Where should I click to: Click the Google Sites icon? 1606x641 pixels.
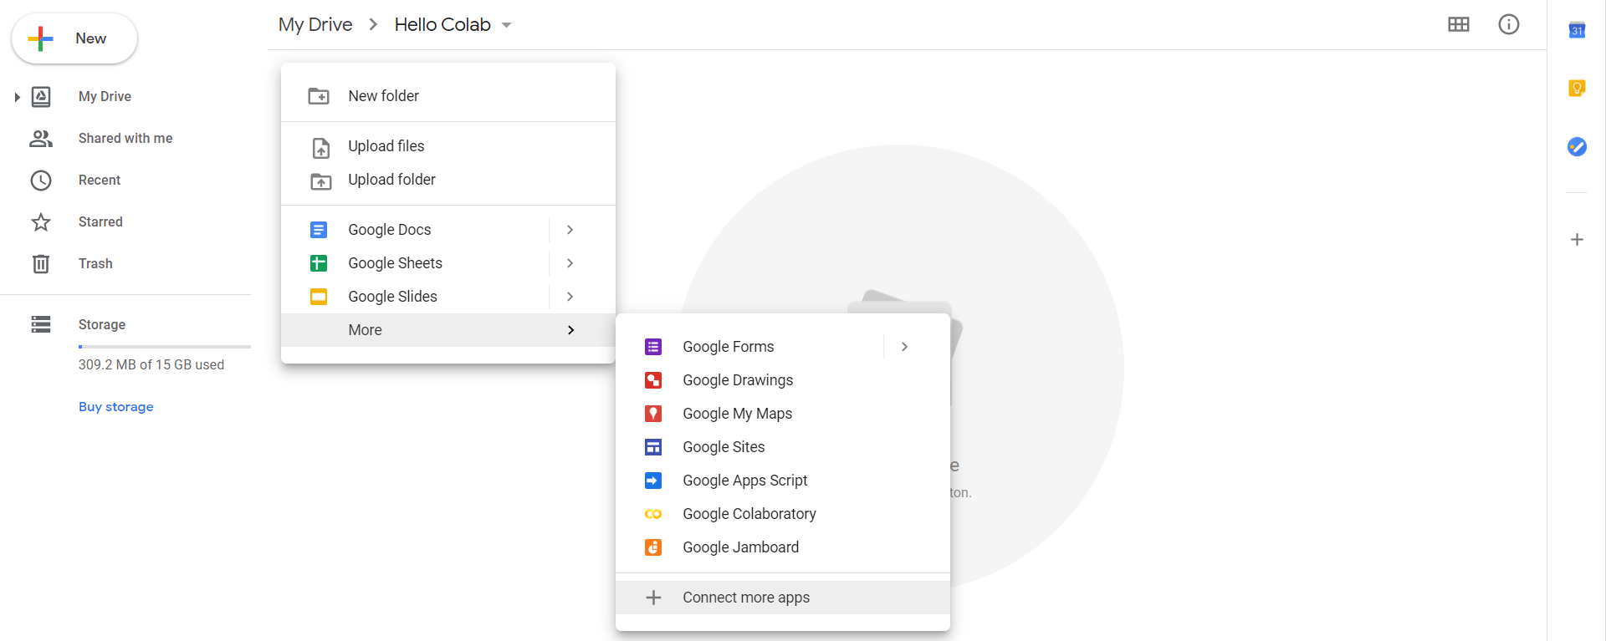653,447
